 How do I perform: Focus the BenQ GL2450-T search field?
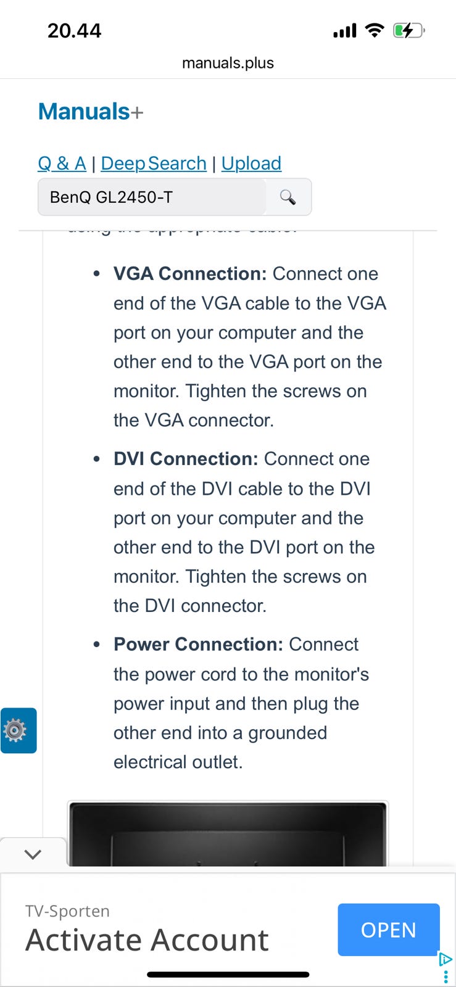tap(152, 197)
